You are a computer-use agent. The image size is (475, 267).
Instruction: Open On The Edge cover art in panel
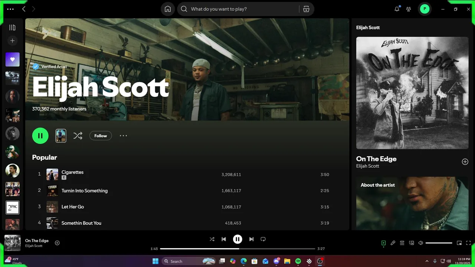412,93
